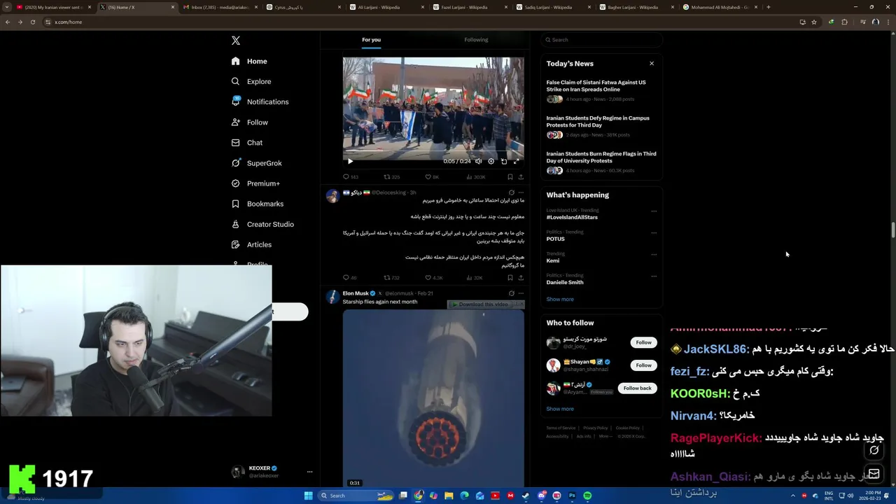Open Steam from the taskbar
The height and width of the screenshot is (504, 896).
point(526,496)
